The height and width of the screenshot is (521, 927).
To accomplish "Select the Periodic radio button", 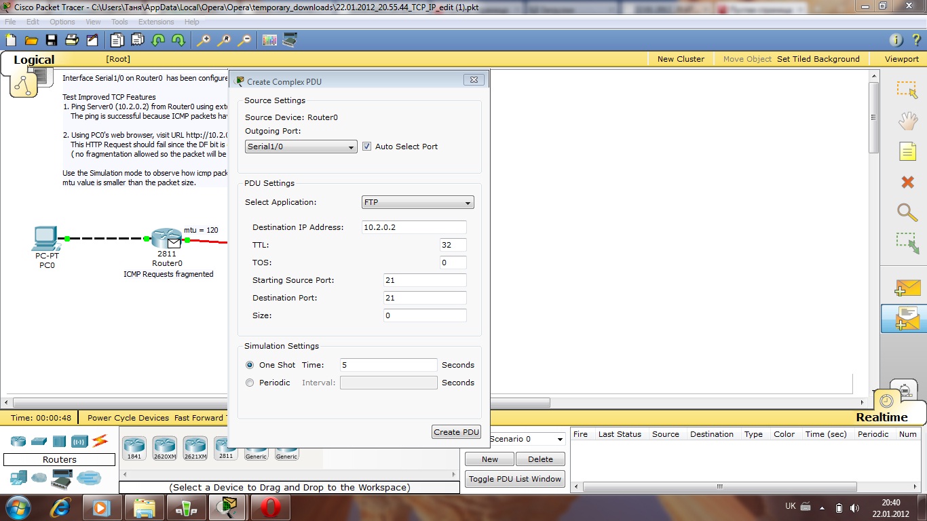I will tap(250, 383).
